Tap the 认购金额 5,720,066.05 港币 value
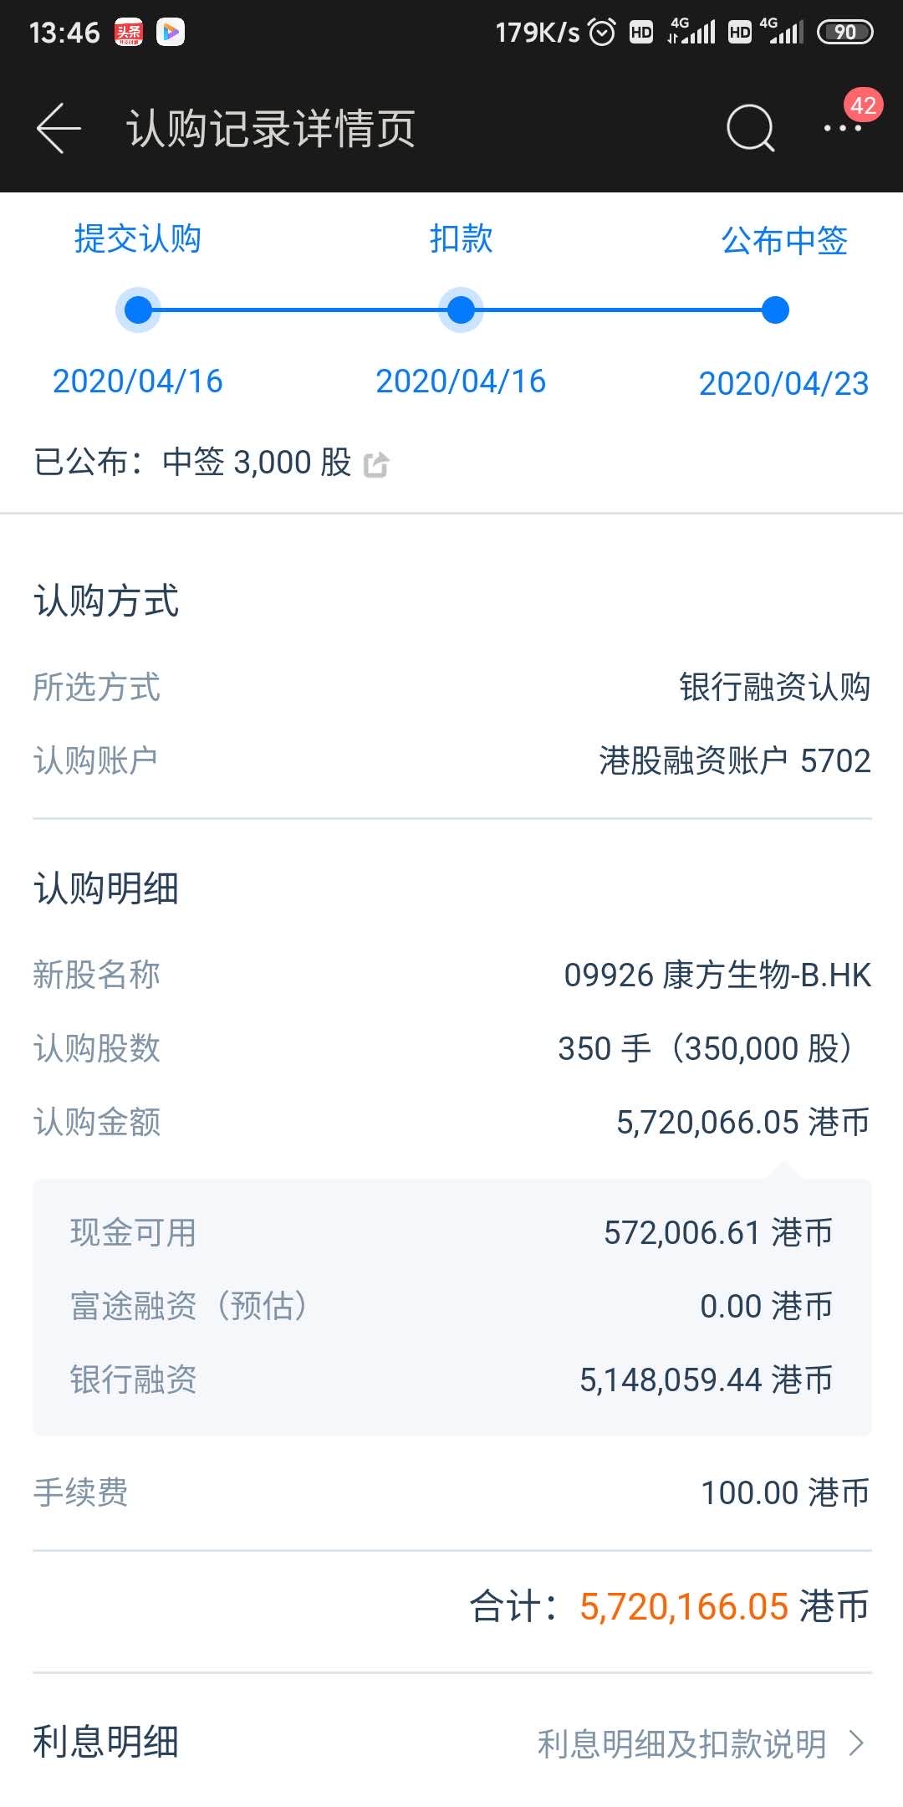The width and height of the screenshot is (903, 1807). (x=742, y=1122)
